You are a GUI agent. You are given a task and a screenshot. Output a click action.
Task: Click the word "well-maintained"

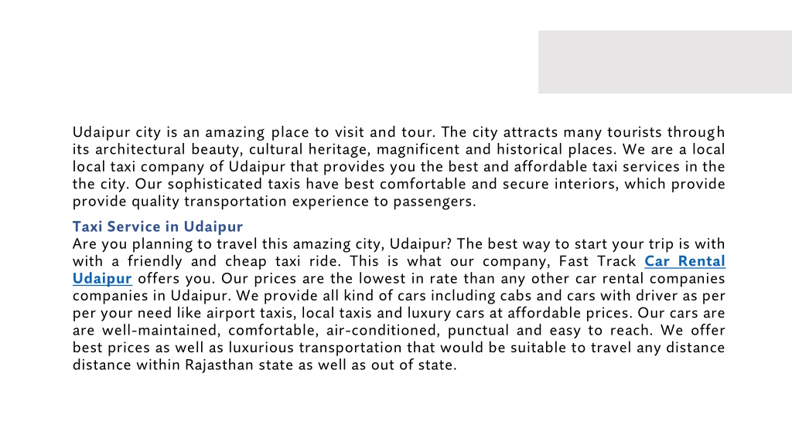161,331
